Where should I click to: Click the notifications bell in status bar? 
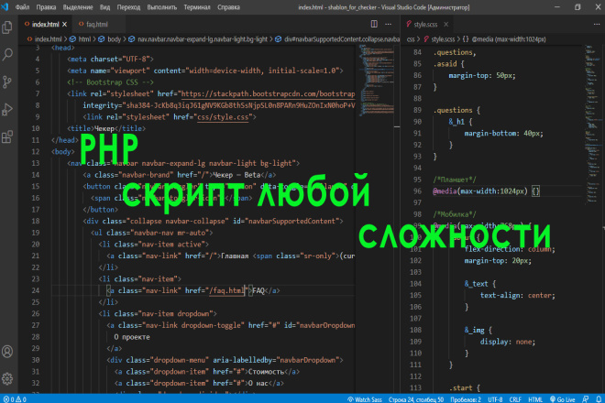pyautogui.click(x=599, y=399)
